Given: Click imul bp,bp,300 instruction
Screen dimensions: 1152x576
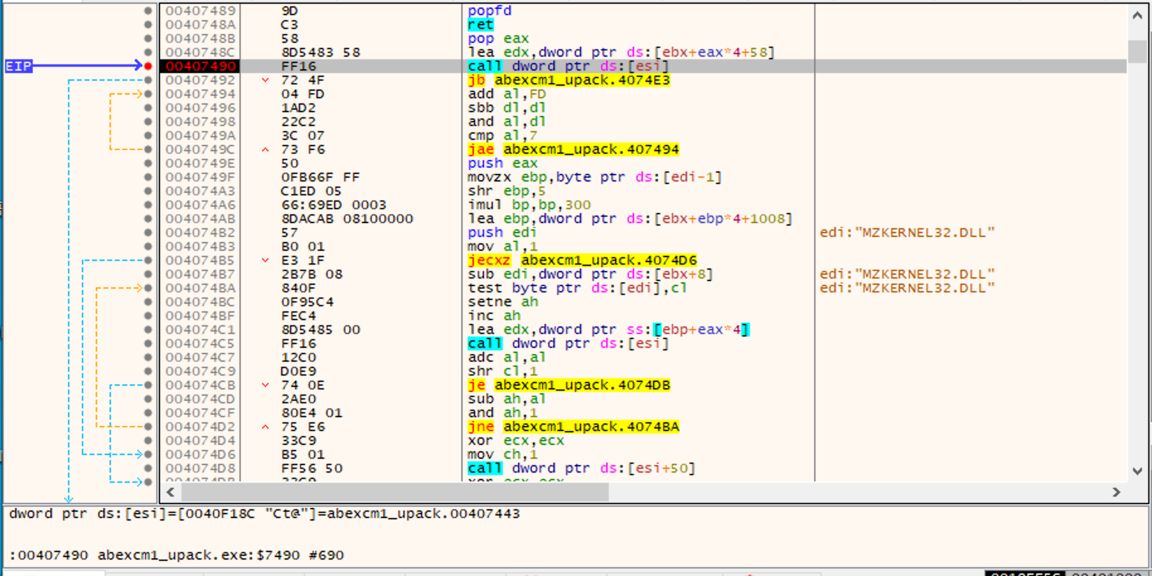Looking at the screenshot, I should (529, 205).
